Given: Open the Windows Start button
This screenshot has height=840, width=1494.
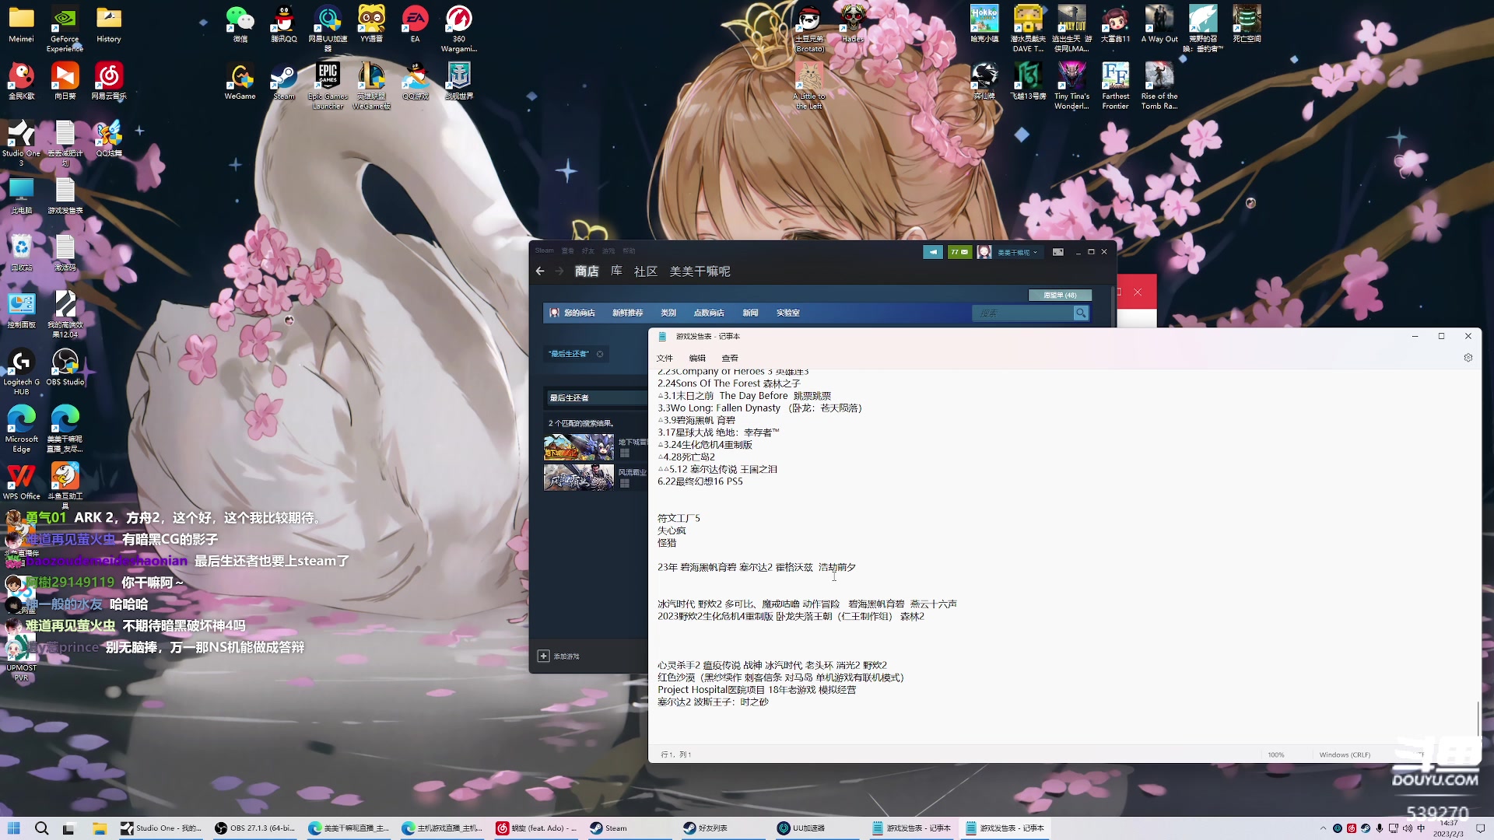Looking at the screenshot, I should 13,828.
